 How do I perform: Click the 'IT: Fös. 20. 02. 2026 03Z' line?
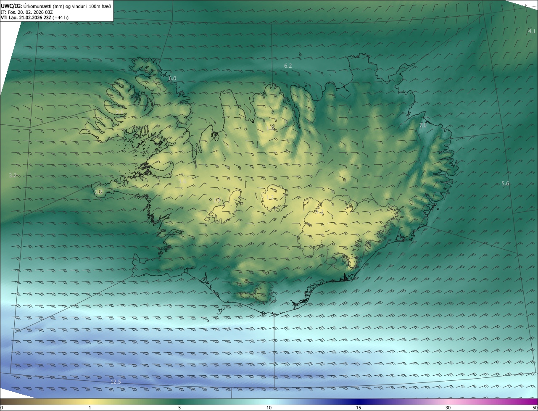click(x=26, y=12)
